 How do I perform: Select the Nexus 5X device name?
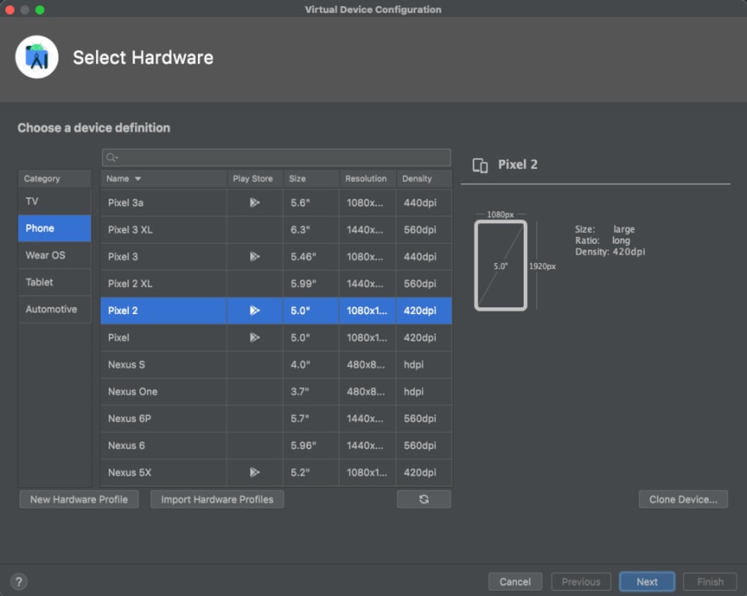pyautogui.click(x=130, y=473)
